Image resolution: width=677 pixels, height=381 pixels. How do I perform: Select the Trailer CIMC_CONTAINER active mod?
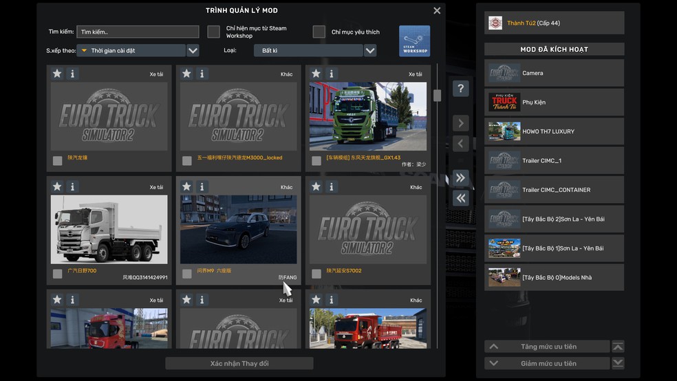(x=555, y=190)
